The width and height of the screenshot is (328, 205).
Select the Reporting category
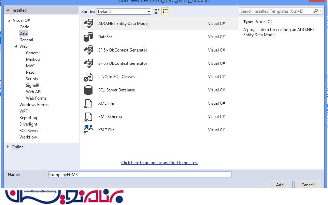click(28, 117)
